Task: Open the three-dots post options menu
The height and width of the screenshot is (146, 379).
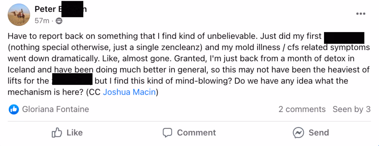Action: tap(361, 14)
